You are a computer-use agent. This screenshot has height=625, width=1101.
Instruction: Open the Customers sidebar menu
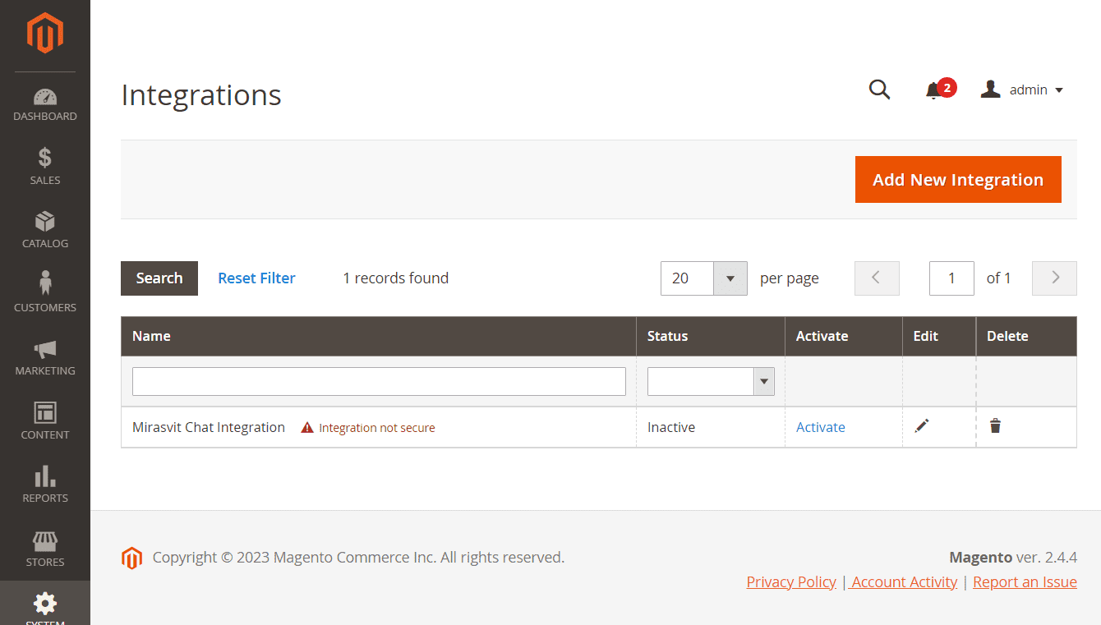tap(45, 293)
